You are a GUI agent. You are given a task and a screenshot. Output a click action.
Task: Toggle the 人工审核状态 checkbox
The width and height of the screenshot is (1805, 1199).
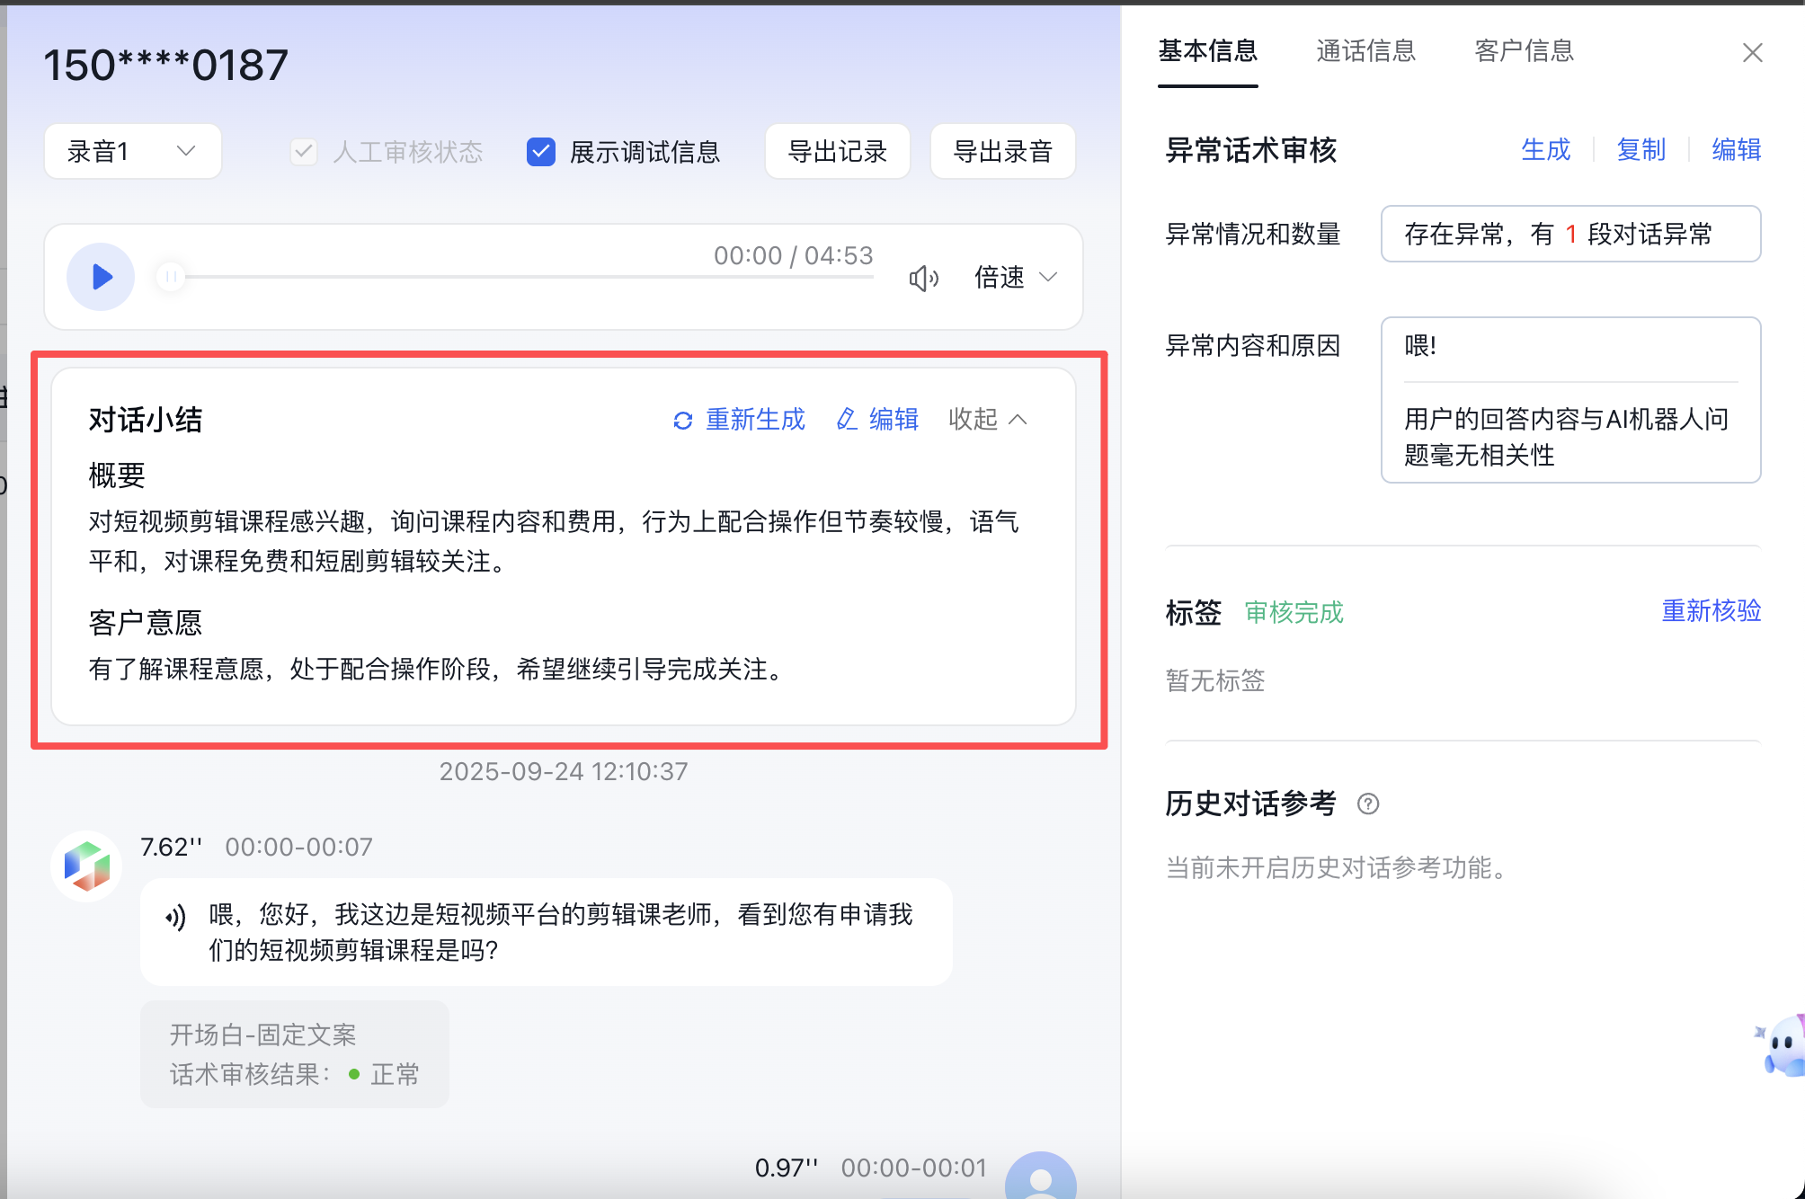pyautogui.click(x=304, y=152)
